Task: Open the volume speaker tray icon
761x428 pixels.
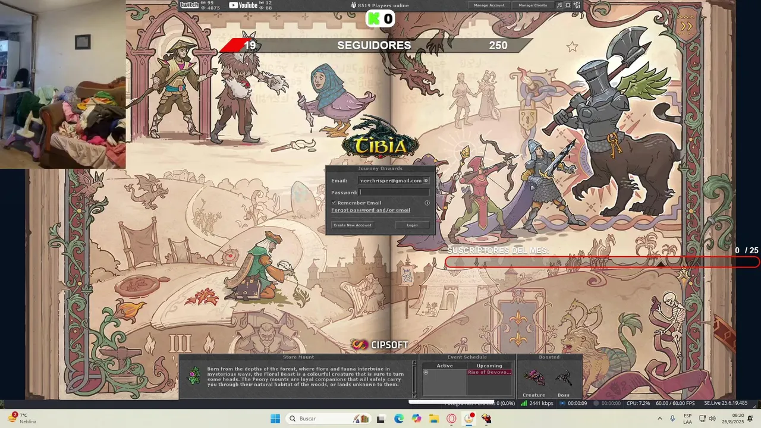Action: 712,418
